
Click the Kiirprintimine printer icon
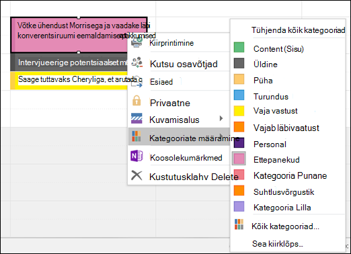[136, 42]
